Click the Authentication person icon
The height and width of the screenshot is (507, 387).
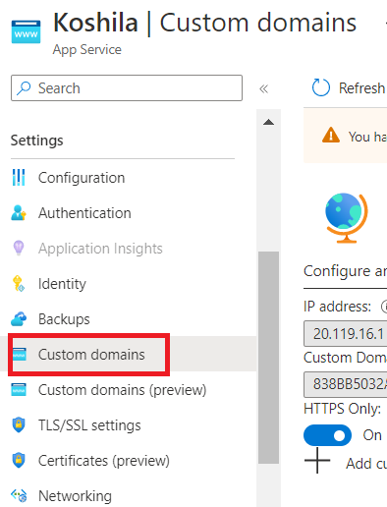pos(19,213)
